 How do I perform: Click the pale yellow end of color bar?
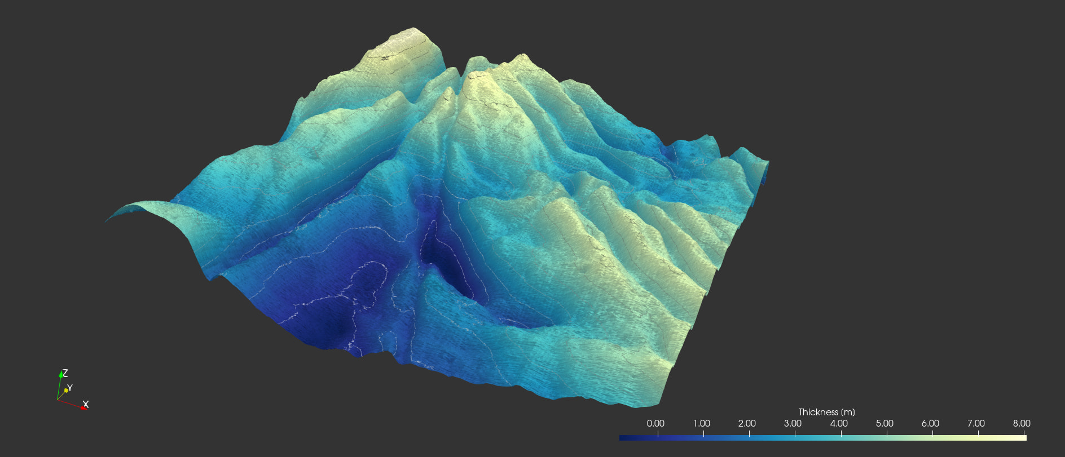[1023, 437]
